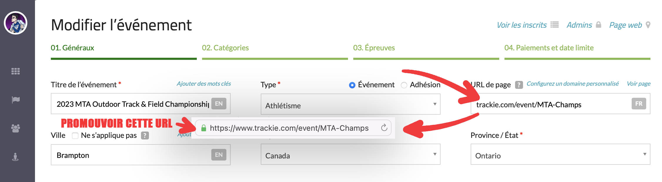The height and width of the screenshot is (182, 662).
Task: Click the podium person sidebar icon
Action: click(16, 157)
